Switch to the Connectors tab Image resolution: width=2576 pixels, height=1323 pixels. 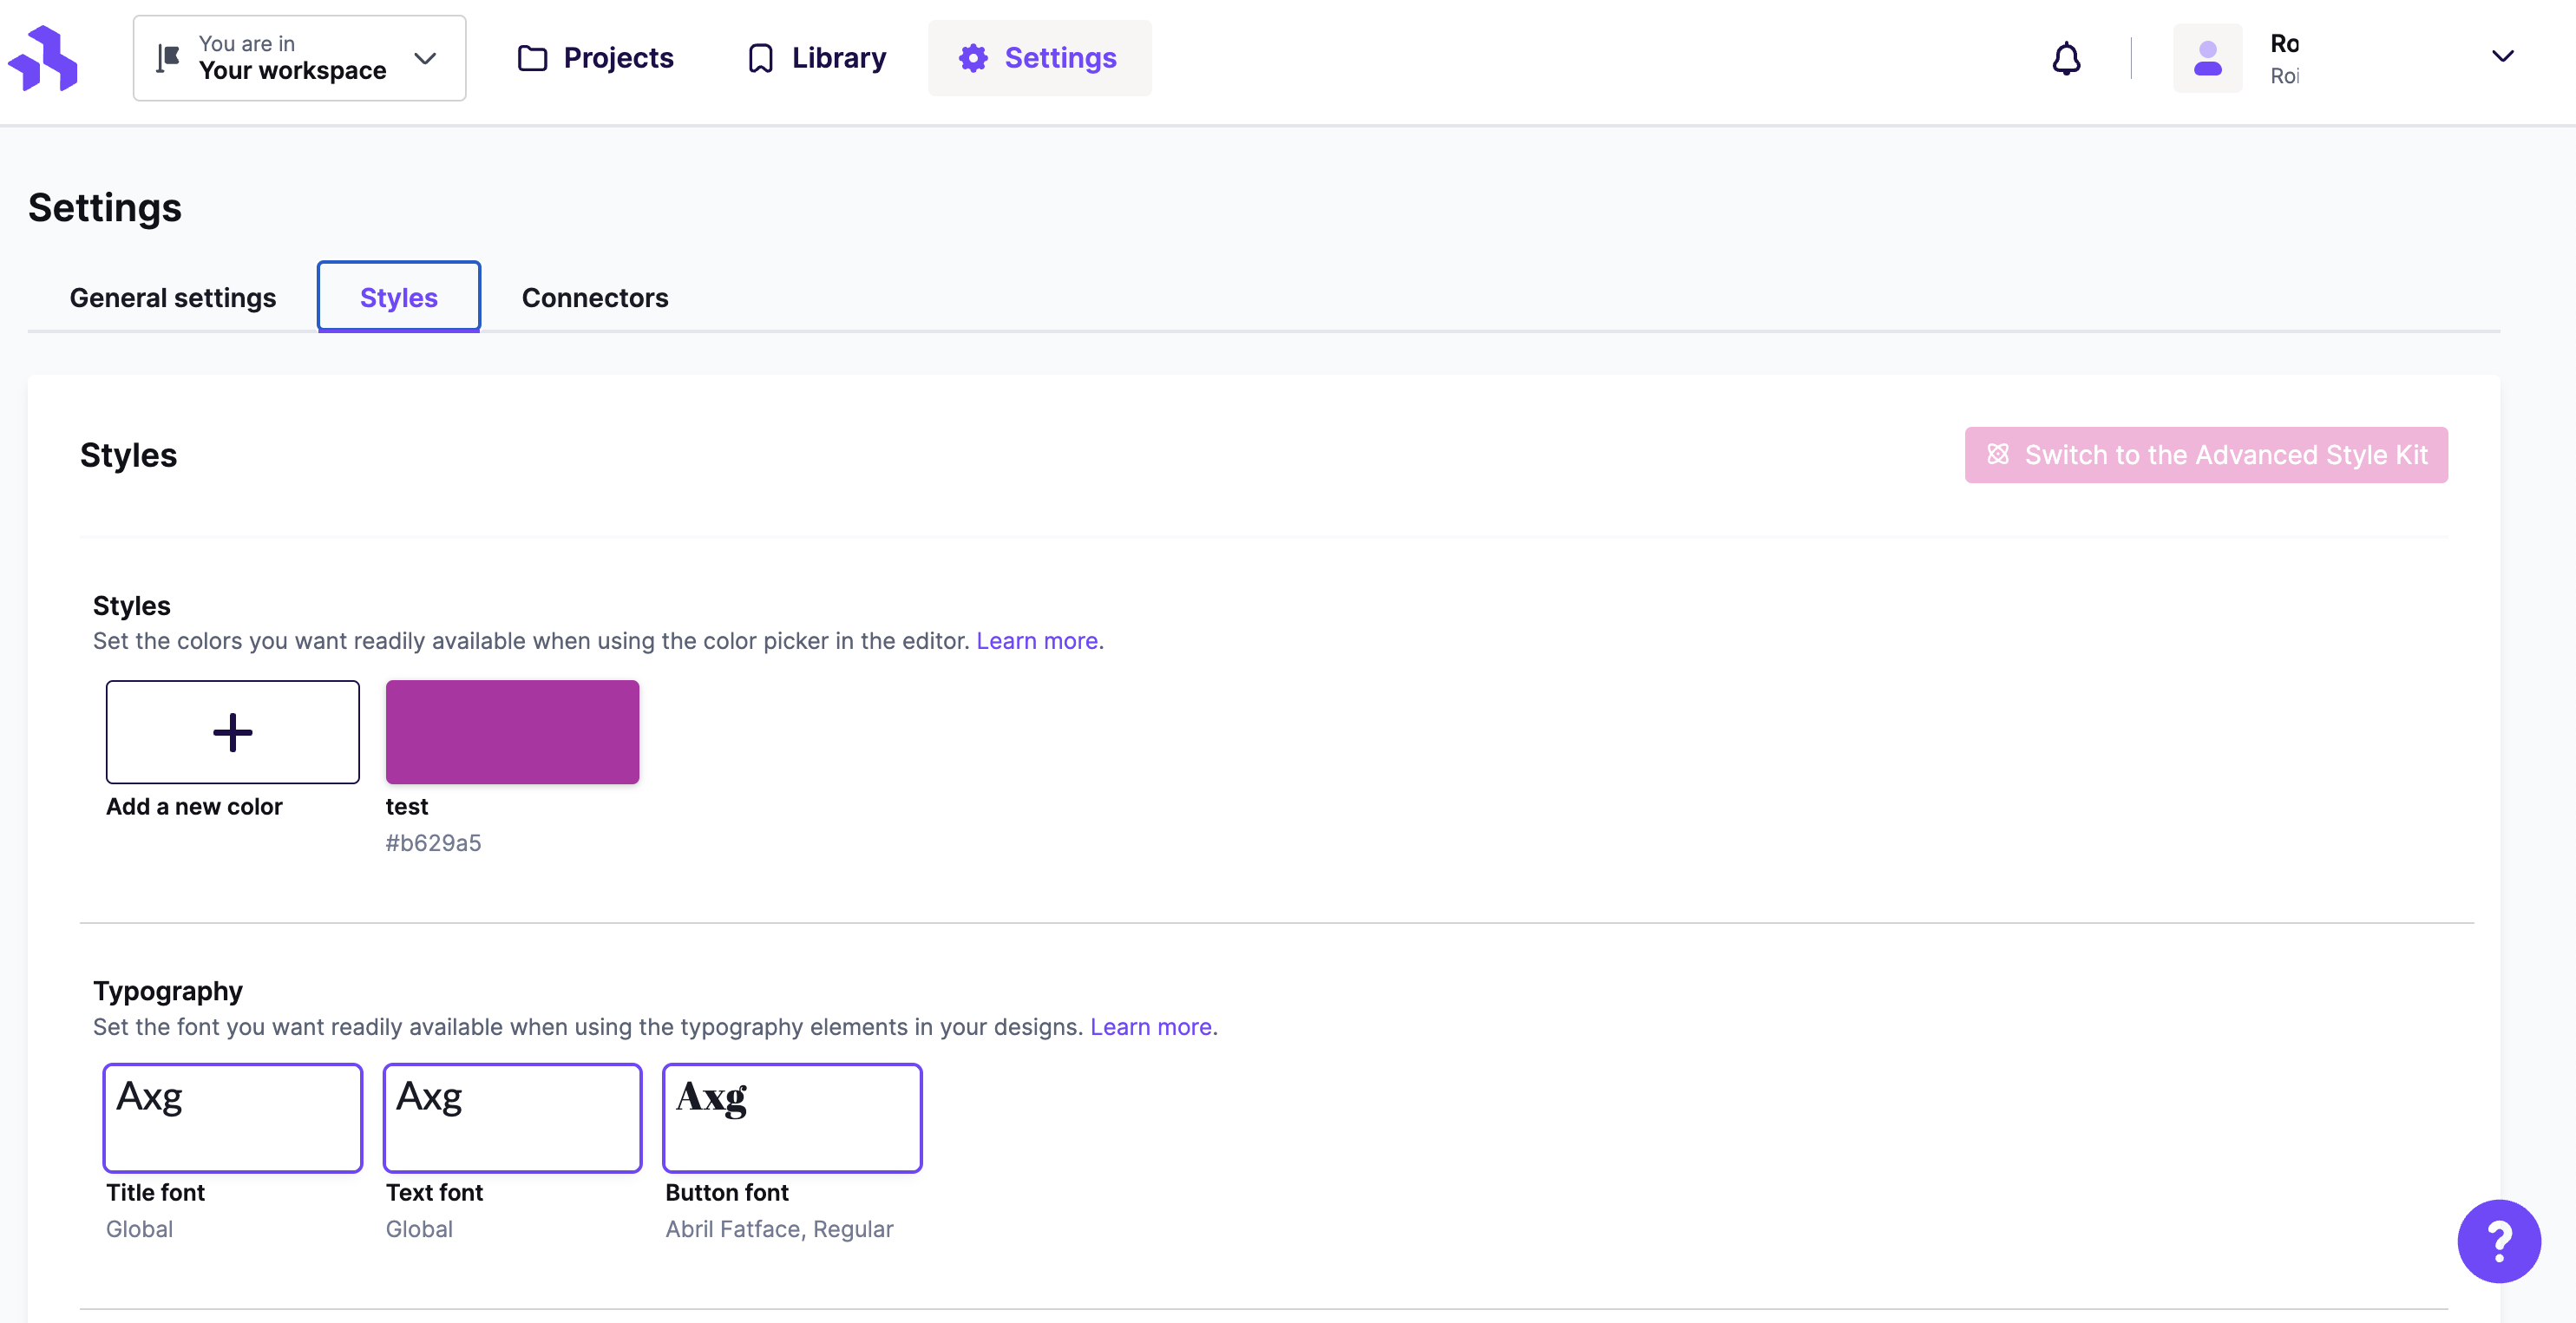point(595,298)
